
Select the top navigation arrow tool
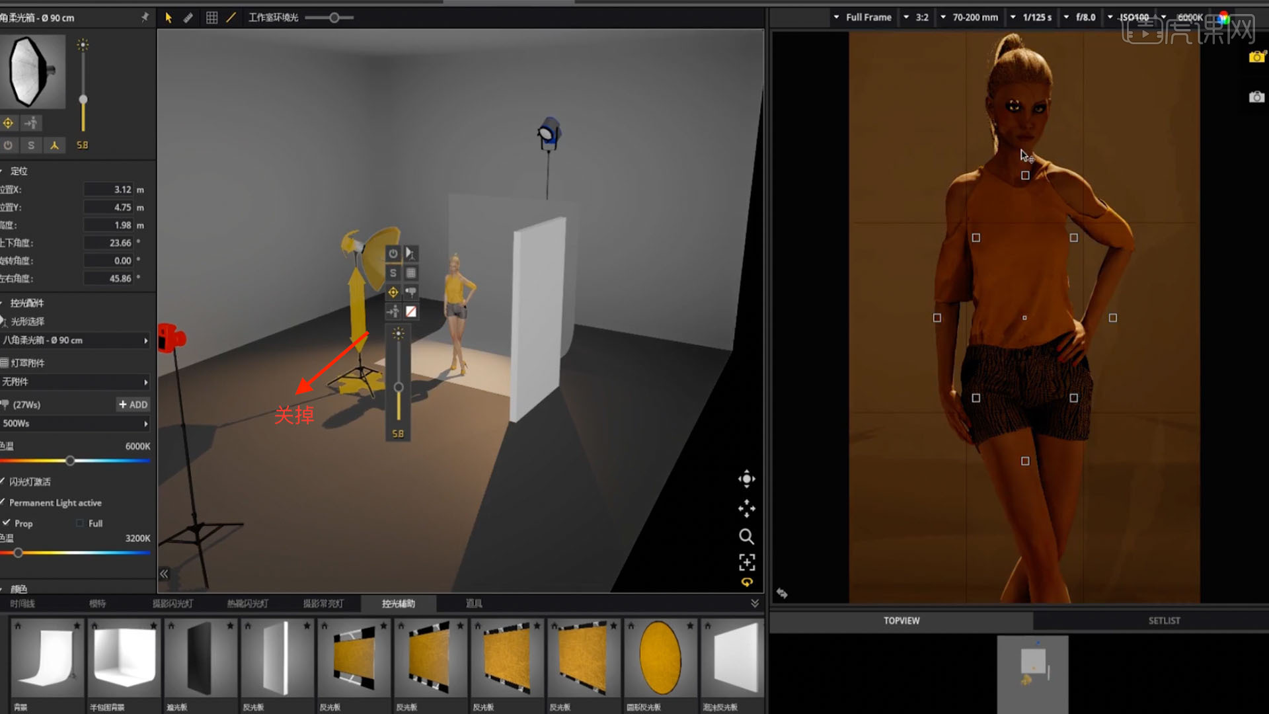(x=167, y=17)
